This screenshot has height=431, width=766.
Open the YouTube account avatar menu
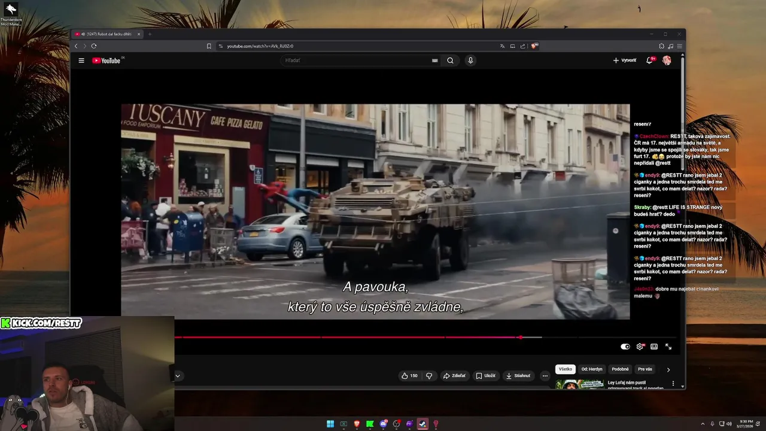pos(667,60)
